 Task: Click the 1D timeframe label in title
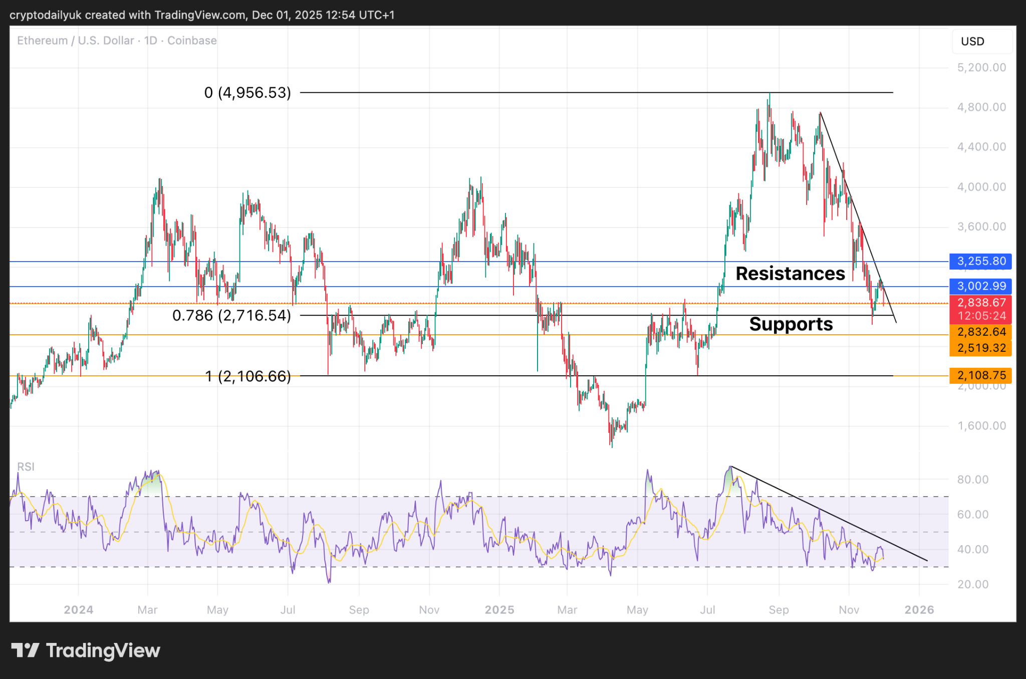[x=150, y=41]
